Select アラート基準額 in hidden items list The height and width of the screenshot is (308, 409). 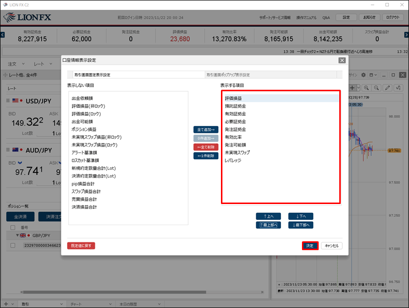tap(128, 153)
